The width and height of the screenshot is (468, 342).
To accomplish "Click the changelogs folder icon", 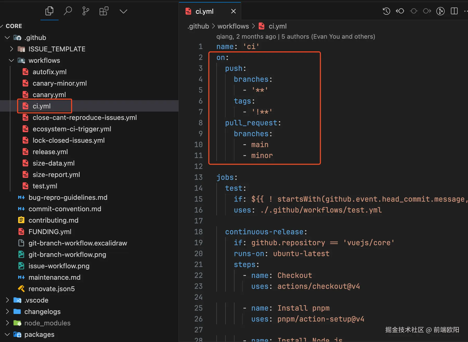I will pyautogui.click(x=17, y=312).
